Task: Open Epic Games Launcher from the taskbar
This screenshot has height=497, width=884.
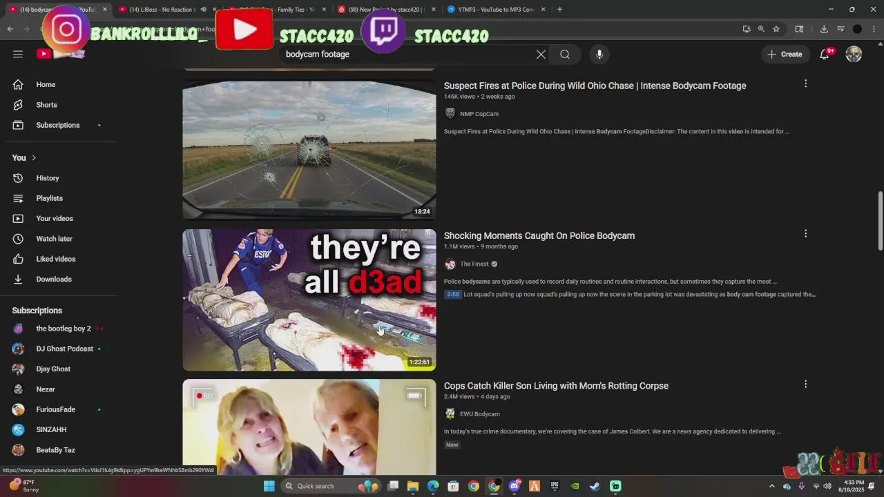Action: pos(555,486)
